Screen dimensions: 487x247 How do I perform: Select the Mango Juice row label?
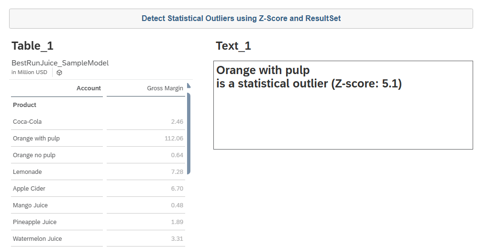(30, 205)
